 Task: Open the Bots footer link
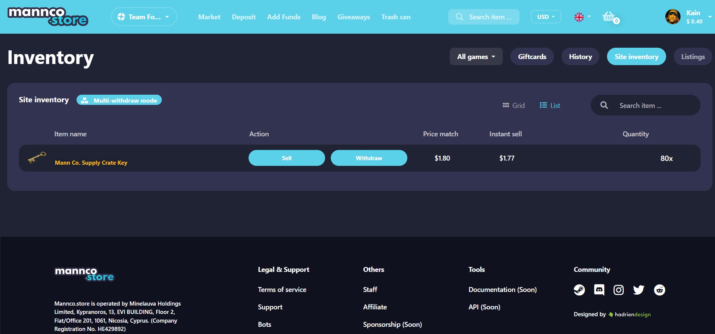[264, 324]
